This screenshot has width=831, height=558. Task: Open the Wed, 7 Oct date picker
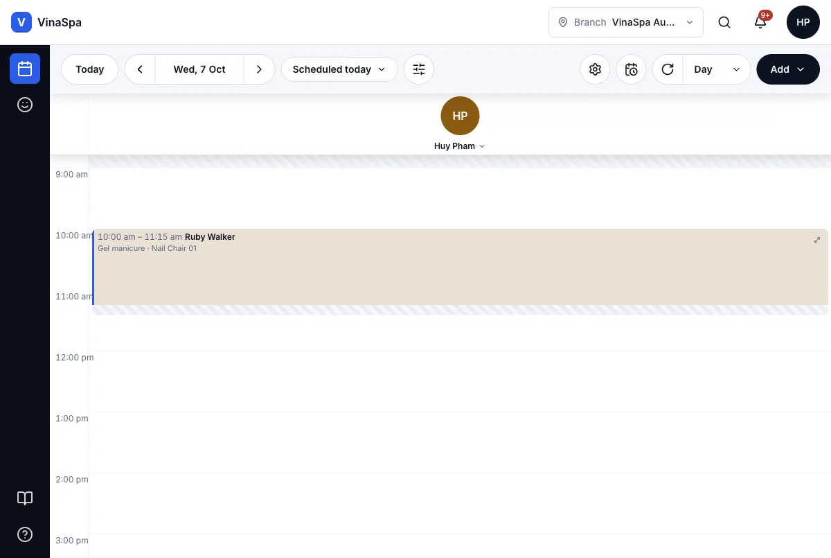click(x=199, y=69)
